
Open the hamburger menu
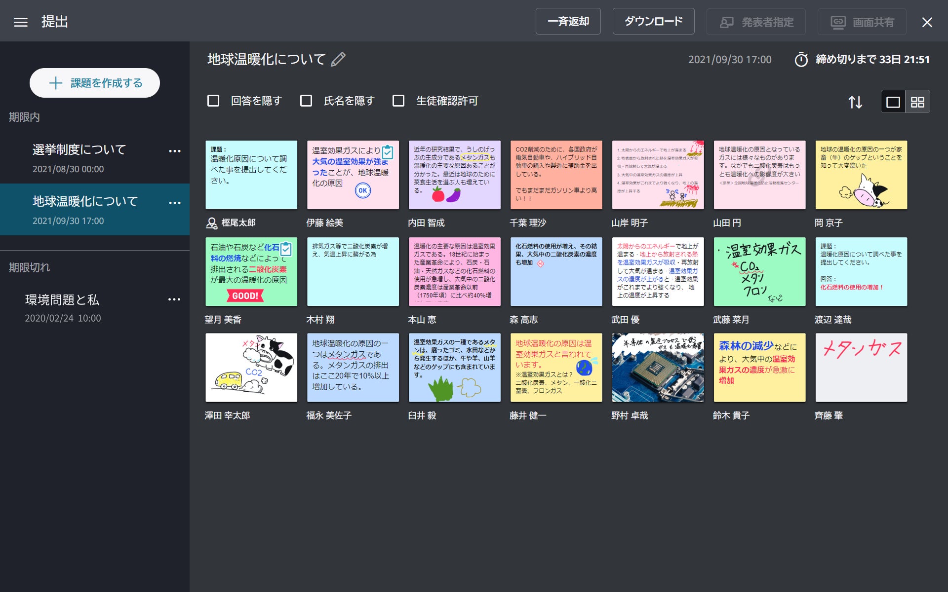pyautogui.click(x=20, y=21)
